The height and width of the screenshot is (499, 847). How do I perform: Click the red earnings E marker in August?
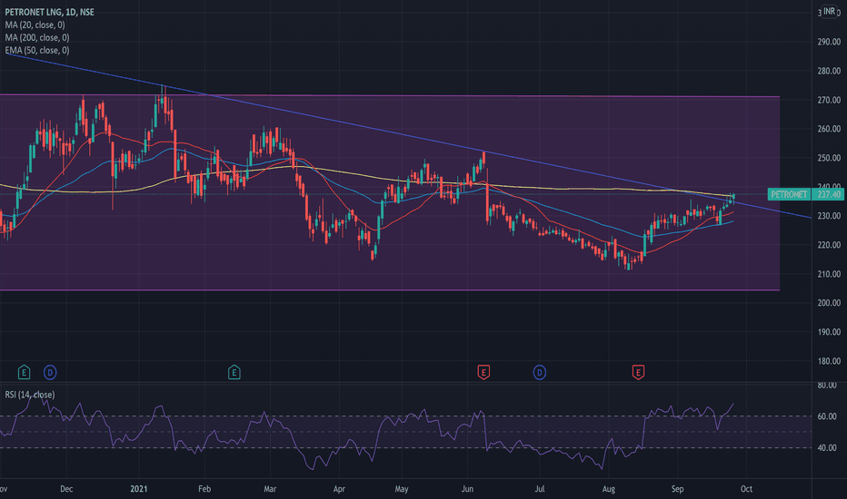[638, 372]
